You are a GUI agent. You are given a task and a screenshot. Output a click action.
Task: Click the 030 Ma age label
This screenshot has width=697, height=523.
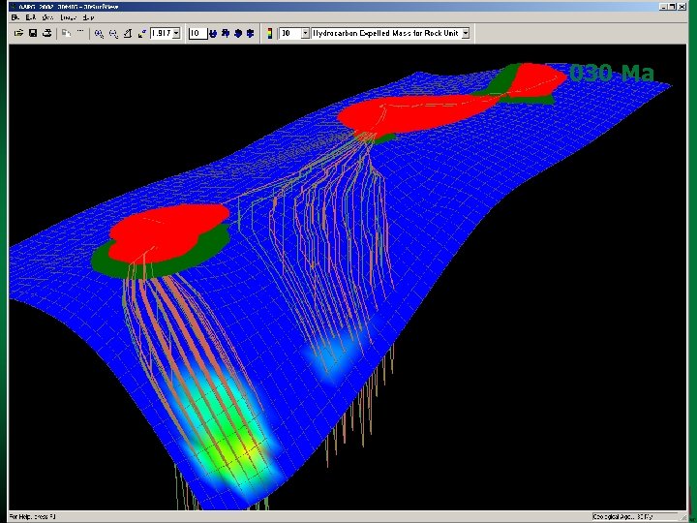[612, 74]
